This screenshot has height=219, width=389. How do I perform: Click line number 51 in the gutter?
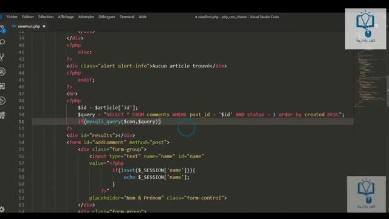(21, 122)
